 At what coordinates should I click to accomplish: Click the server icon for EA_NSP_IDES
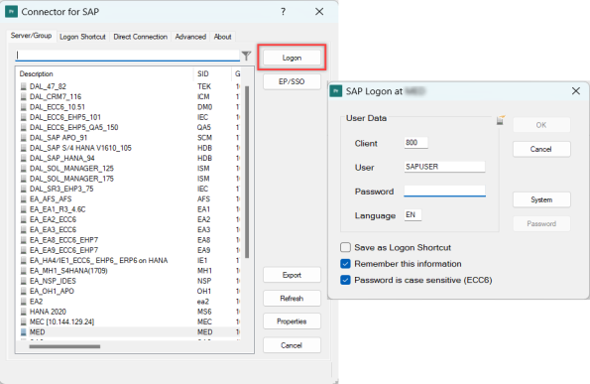coord(24,281)
